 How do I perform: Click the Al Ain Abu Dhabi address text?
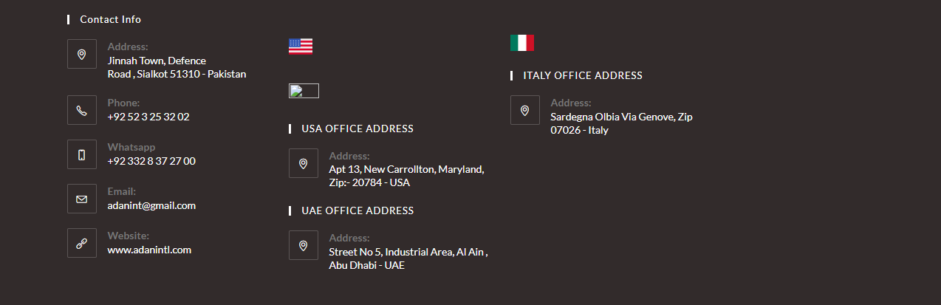(x=408, y=258)
